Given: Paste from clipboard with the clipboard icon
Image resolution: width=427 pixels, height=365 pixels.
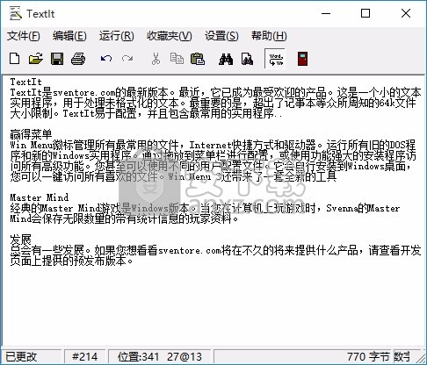Looking at the screenshot, I should pyautogui.click(x=198, y=59).
